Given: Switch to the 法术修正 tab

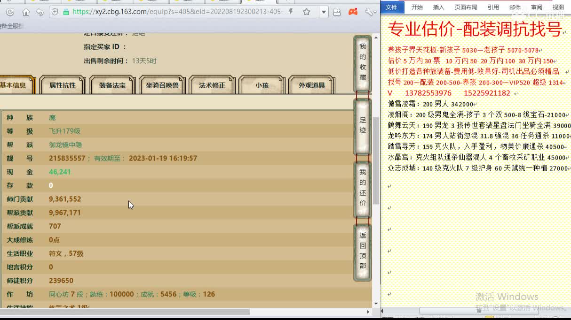Looking at the screenshot, I should click(212, 85).
